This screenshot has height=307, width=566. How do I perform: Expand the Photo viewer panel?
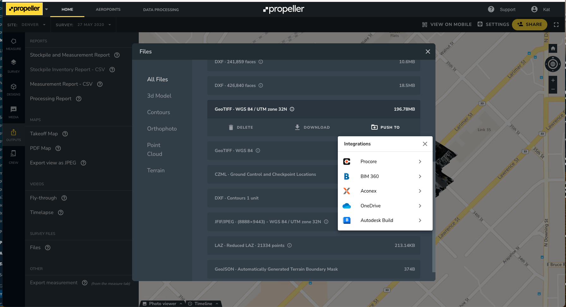(162, 304)
